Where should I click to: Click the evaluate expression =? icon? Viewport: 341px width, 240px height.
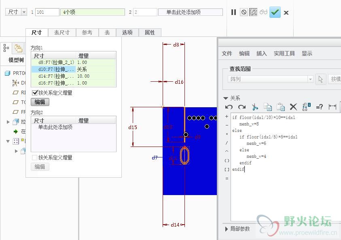pos(319,107)
